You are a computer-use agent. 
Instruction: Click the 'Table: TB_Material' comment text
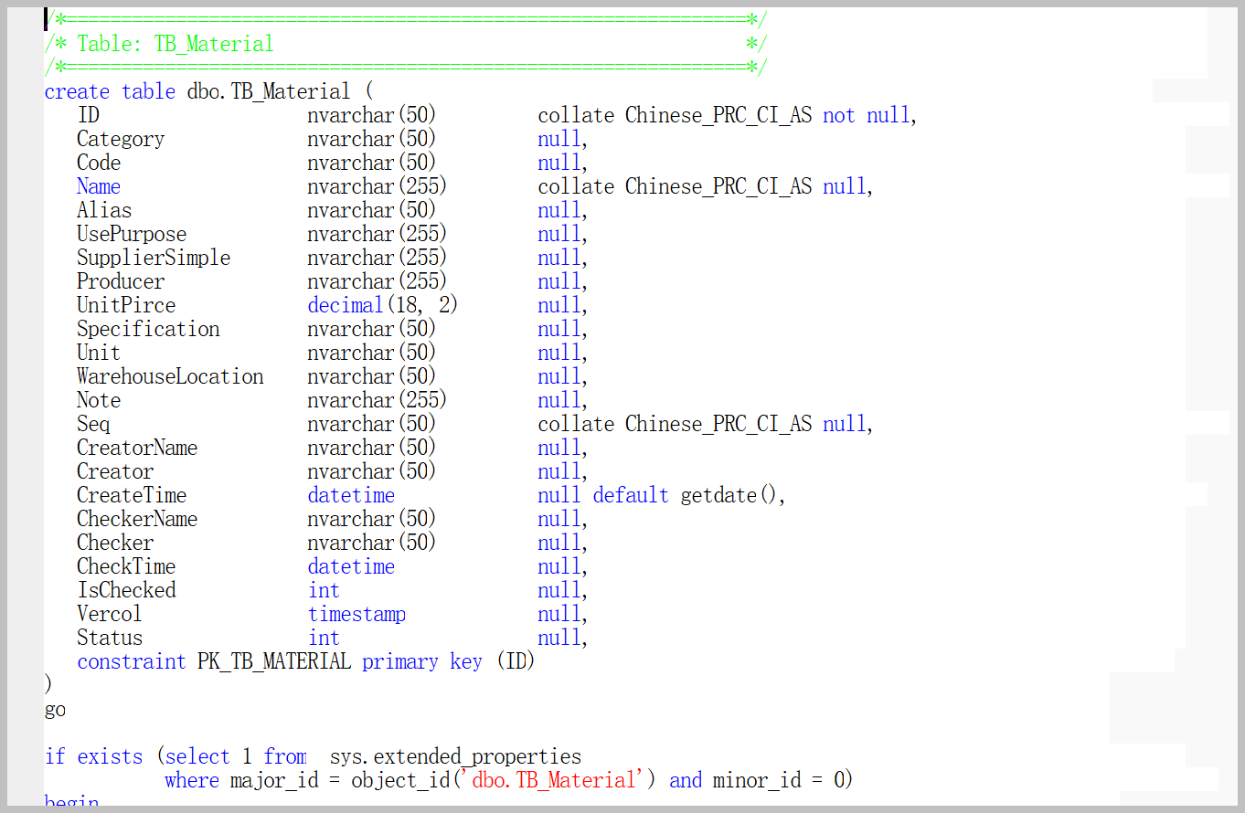(176, 44)
